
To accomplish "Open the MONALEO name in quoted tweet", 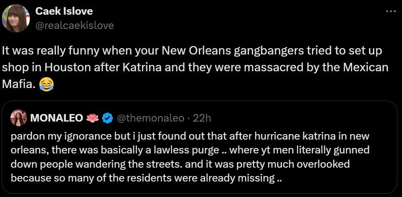I will (57, 119).
